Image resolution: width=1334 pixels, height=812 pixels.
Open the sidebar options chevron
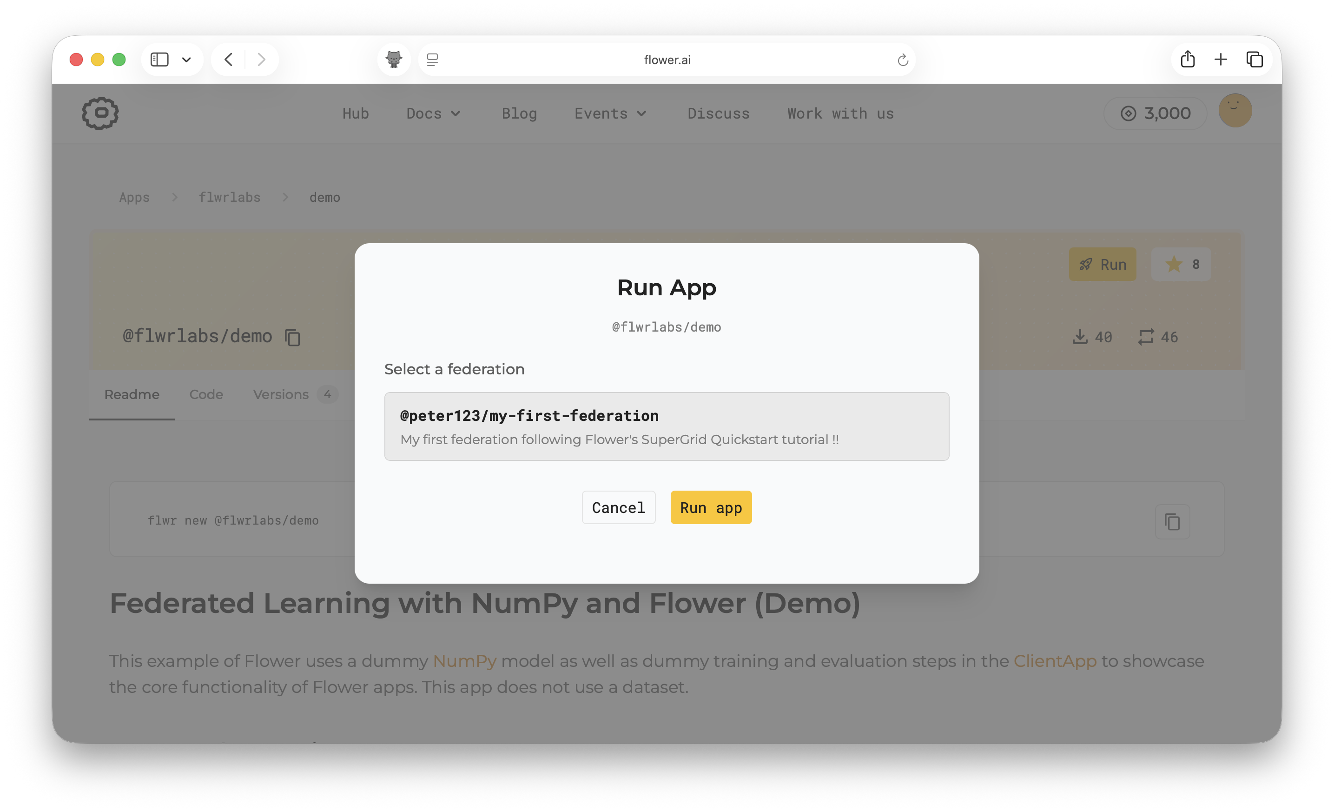click(x=186, y=60)
